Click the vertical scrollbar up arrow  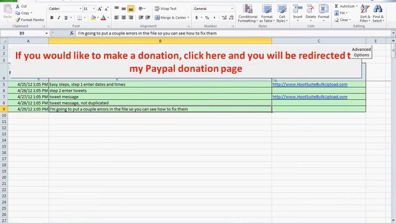point(394,41)
